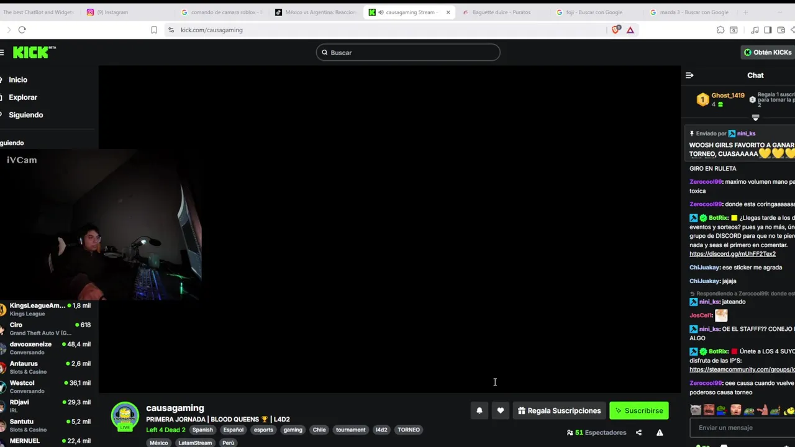Open Santutu channel in sidebar
Viewport: 795px width, 447px height.
point(48,425)
